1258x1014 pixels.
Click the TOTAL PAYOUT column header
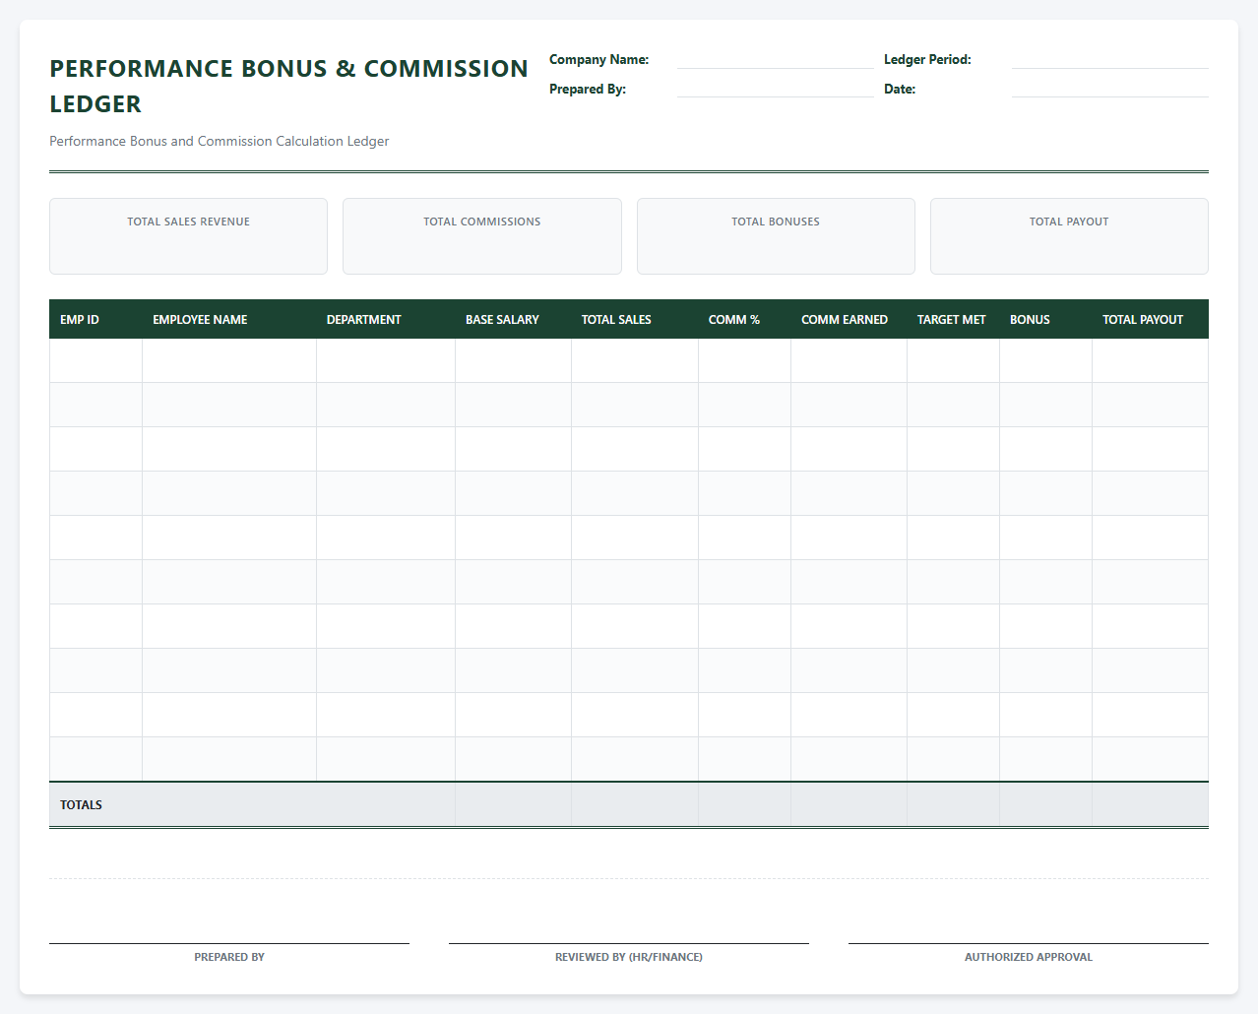pyautogui.click(x=1150, y=319)
